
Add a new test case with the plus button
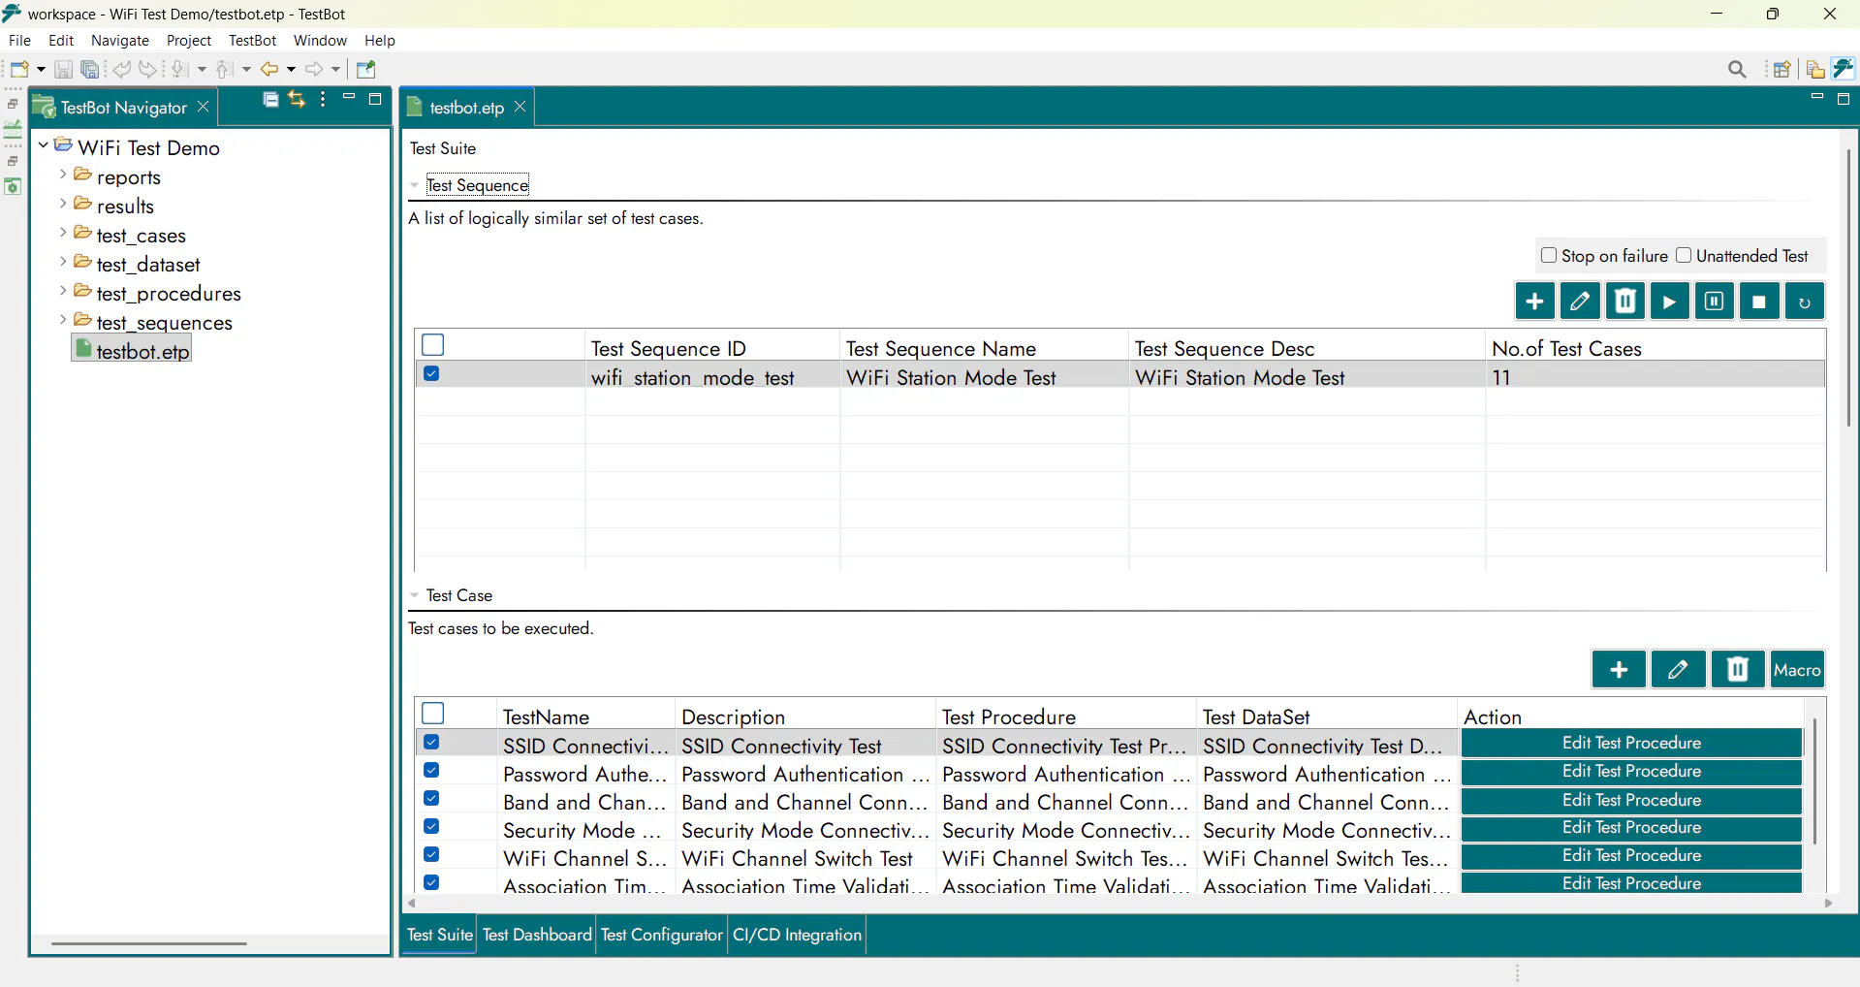click(x=1619, y=669)
